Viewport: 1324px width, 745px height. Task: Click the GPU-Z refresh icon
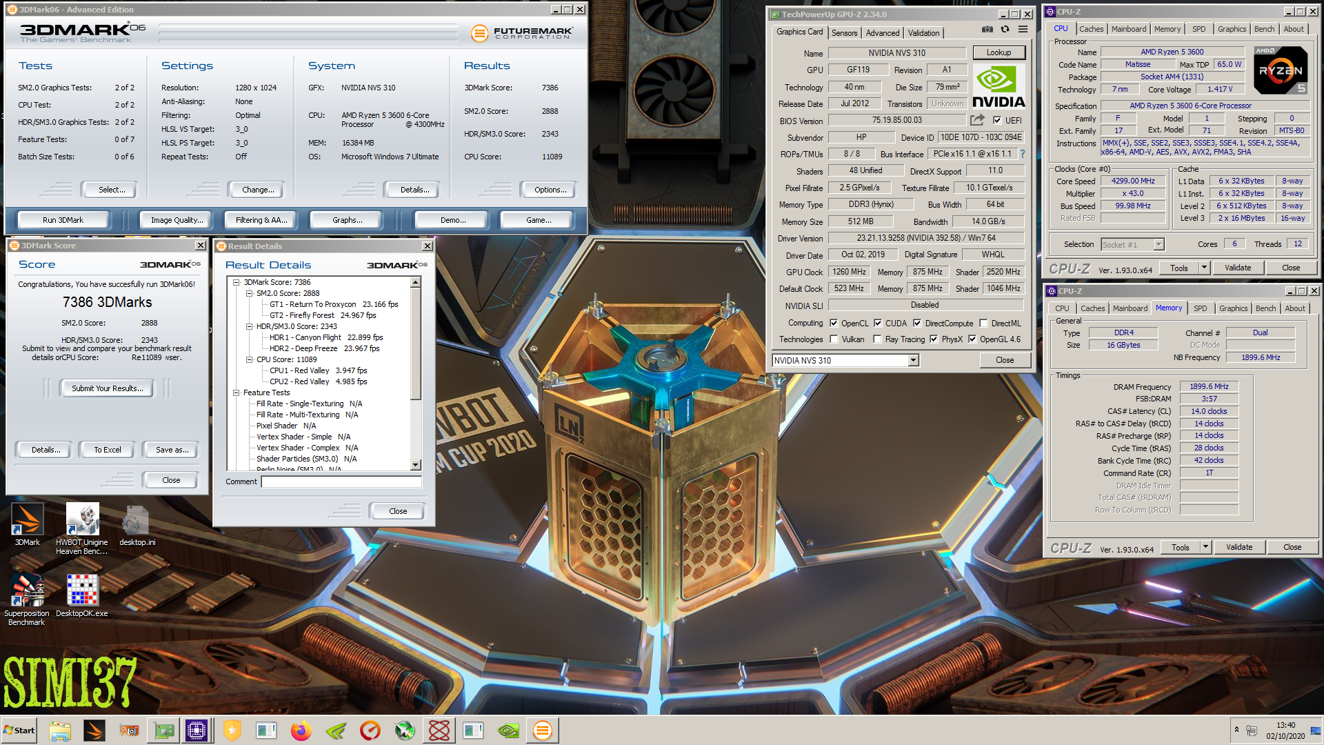[1005, 30]
